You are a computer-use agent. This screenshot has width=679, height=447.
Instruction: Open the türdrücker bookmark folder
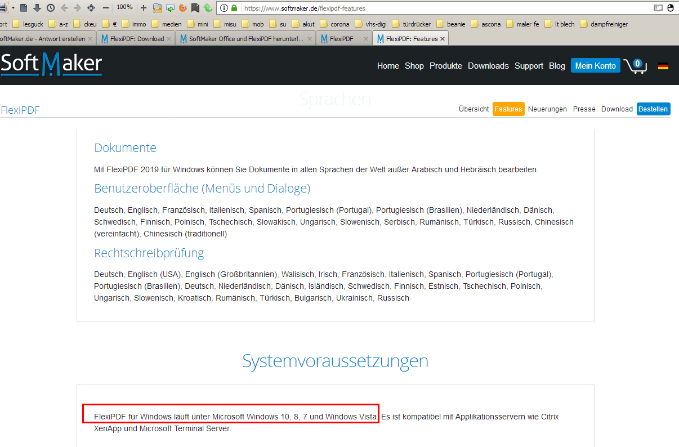(x=411, y=24)
